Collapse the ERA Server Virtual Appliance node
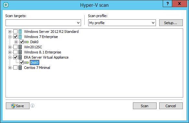 pyautogui.click(x=10, y=57)
